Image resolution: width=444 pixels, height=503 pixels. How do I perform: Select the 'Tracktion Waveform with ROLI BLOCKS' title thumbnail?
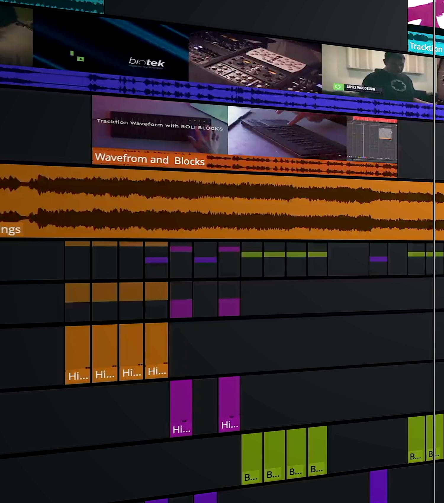click(x=160, y=125)
